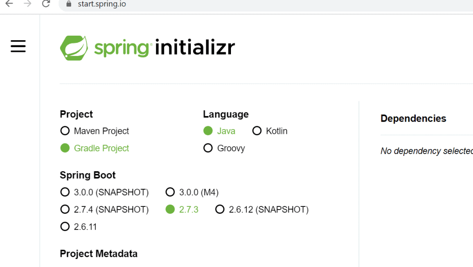The image size is (473, 267).
Task: Select Spring Boot 2.7.4 (SNAPSHOT)
Action: click(x=65, y=210)
